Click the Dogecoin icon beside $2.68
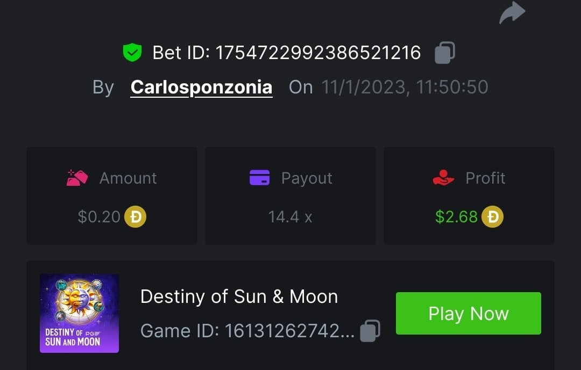Image resolution: width=581 pixels, height=370 pixels. (x=492, y=216)
